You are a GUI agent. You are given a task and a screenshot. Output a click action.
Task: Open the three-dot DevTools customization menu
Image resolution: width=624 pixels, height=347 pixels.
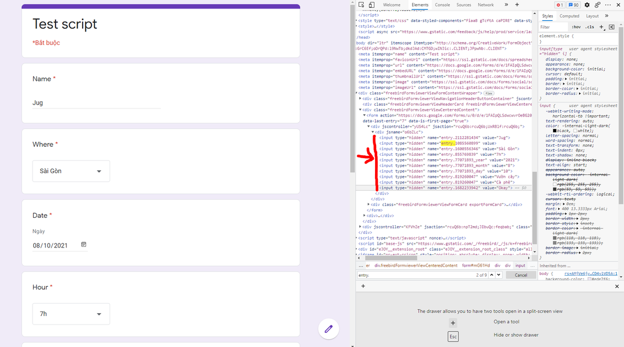point(608,4)
